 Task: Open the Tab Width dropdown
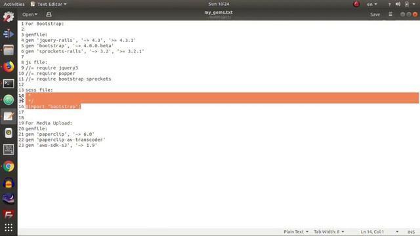coord(329,231)
